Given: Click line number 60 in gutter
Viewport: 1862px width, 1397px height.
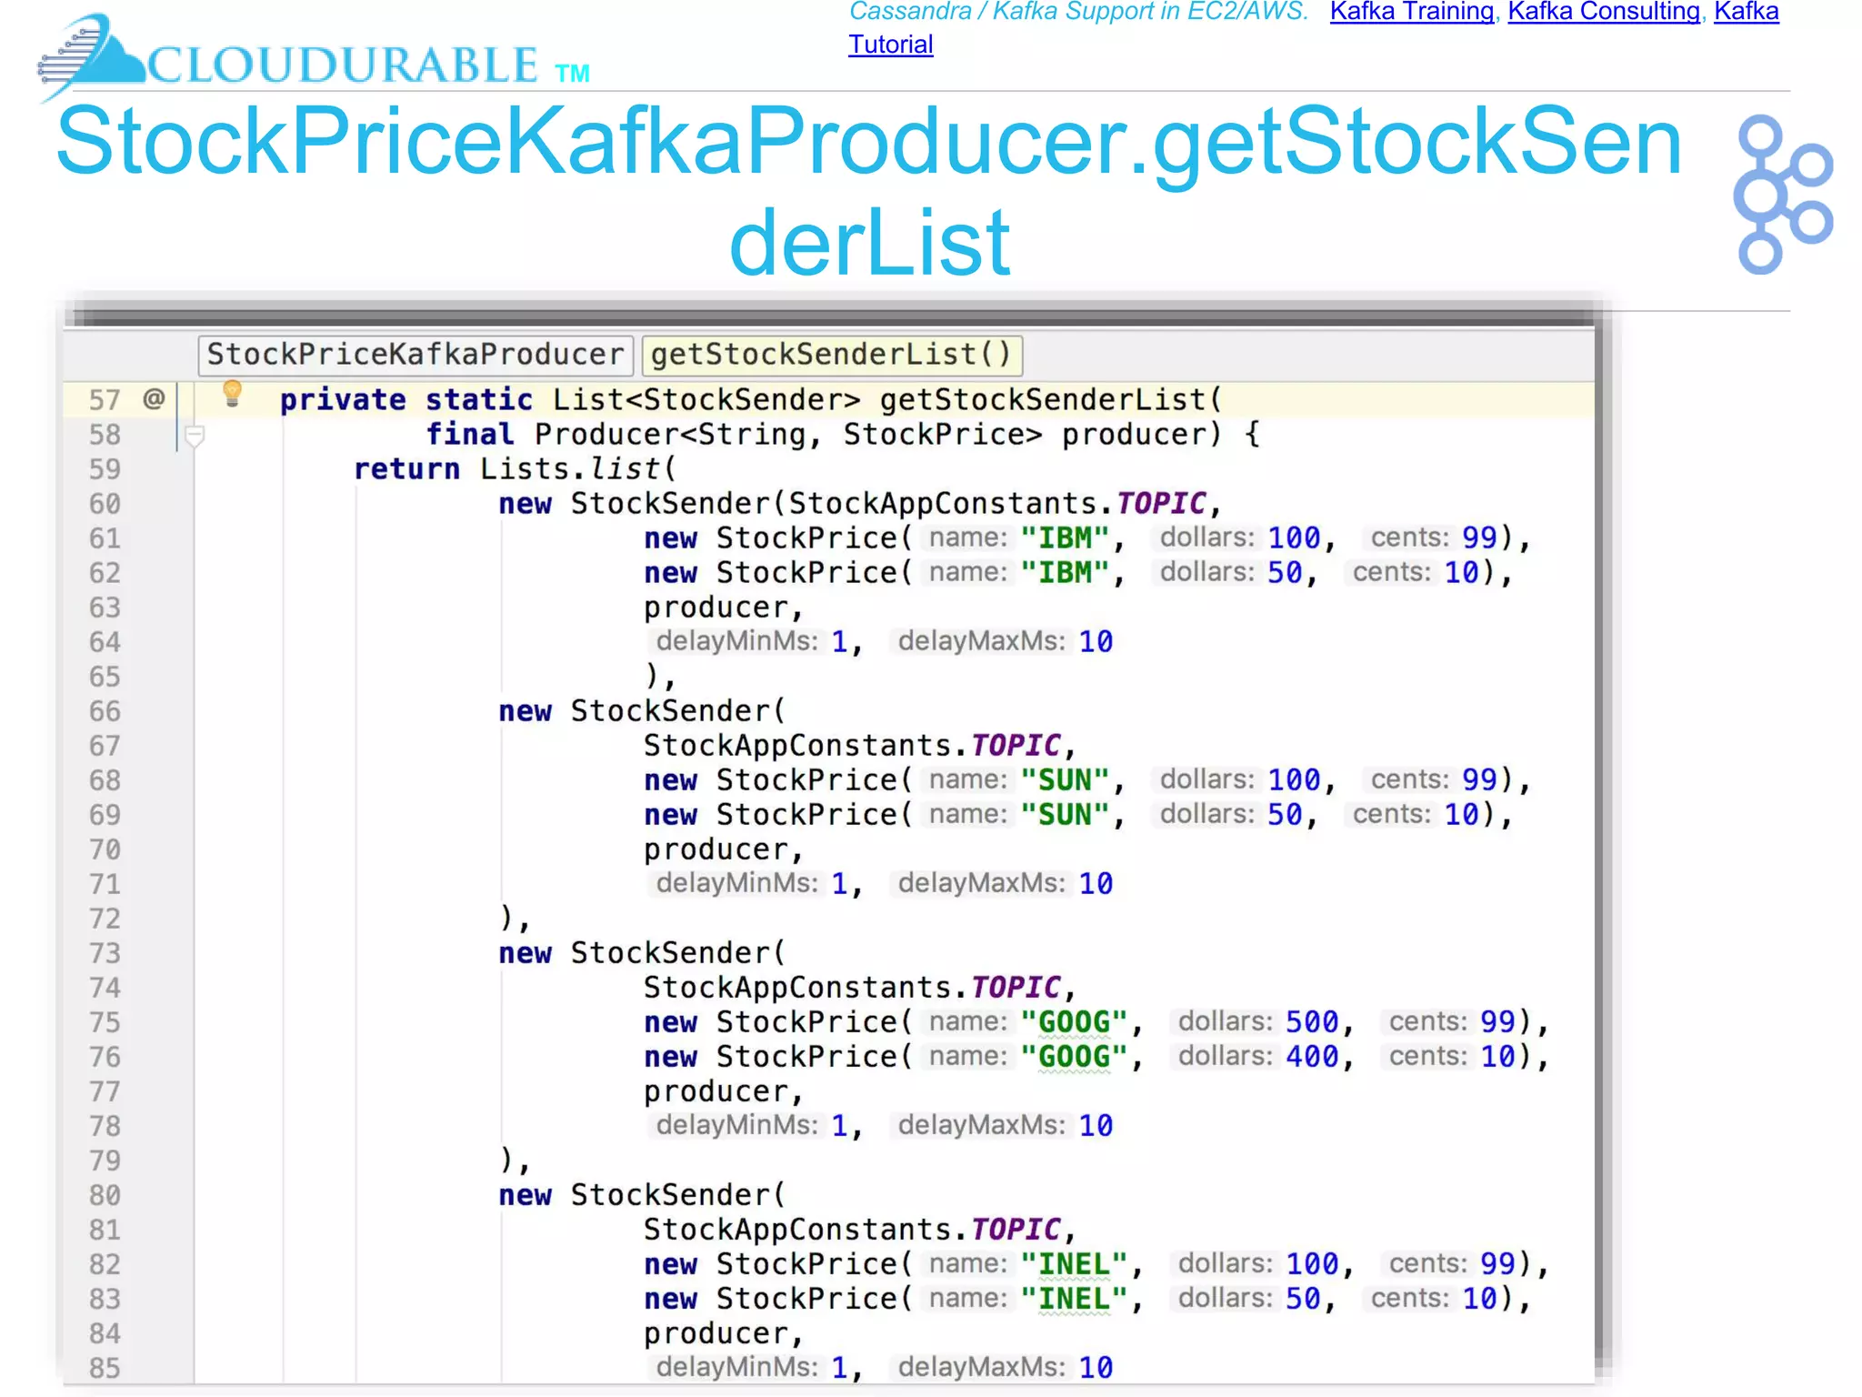Looking at the screenshot, I should click(105, 504).
